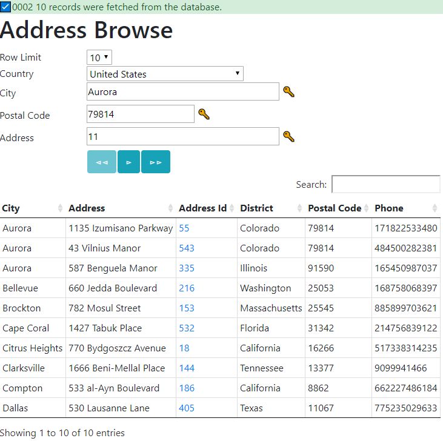
Task: Jump to the last page of records
Action: click(156, 162)
